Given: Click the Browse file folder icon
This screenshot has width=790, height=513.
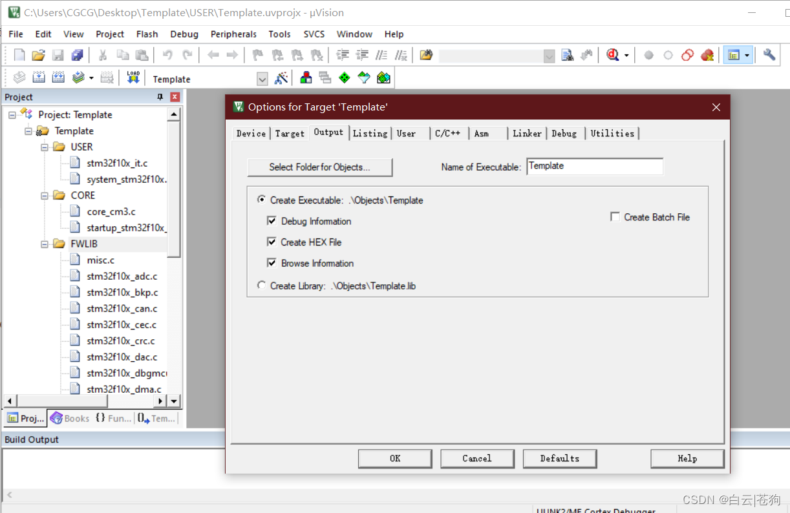Looking at the screenshot, I should click(x=425, y=56).
